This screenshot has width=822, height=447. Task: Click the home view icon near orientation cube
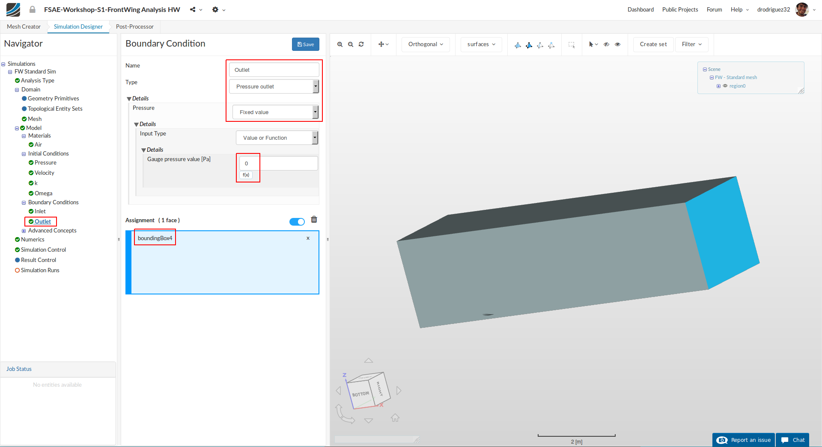tap(395, 418)
